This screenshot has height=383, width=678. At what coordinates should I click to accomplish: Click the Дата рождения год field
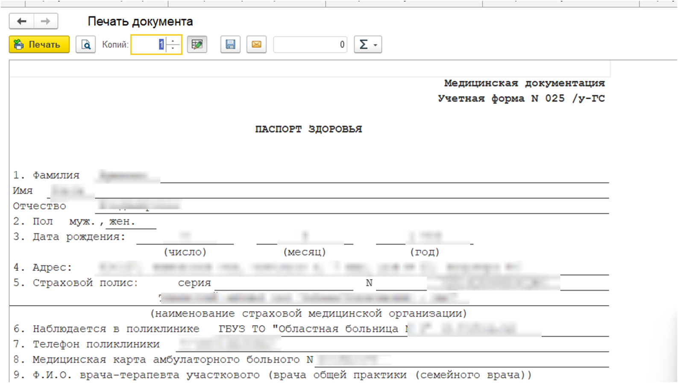tap(424, 237)
